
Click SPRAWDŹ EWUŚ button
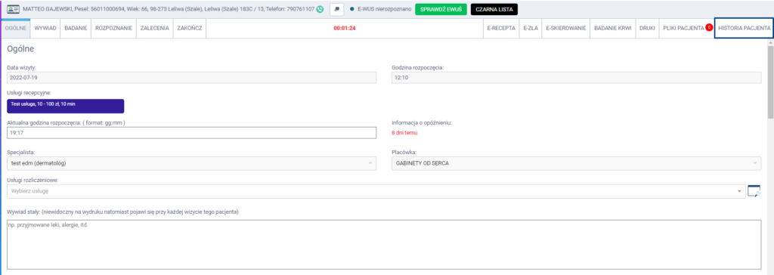[441, 9]
